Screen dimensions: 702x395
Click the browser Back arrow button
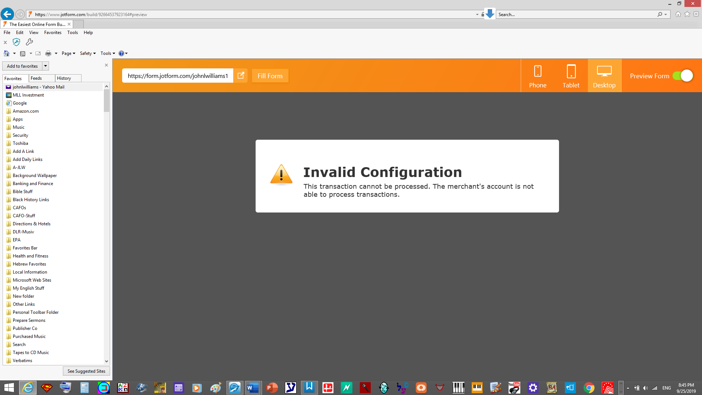7,14
